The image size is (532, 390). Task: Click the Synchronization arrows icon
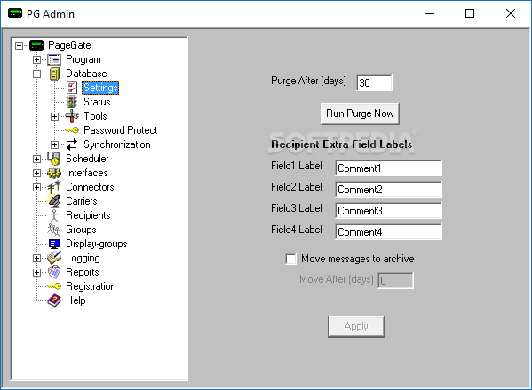pos(72,144)
